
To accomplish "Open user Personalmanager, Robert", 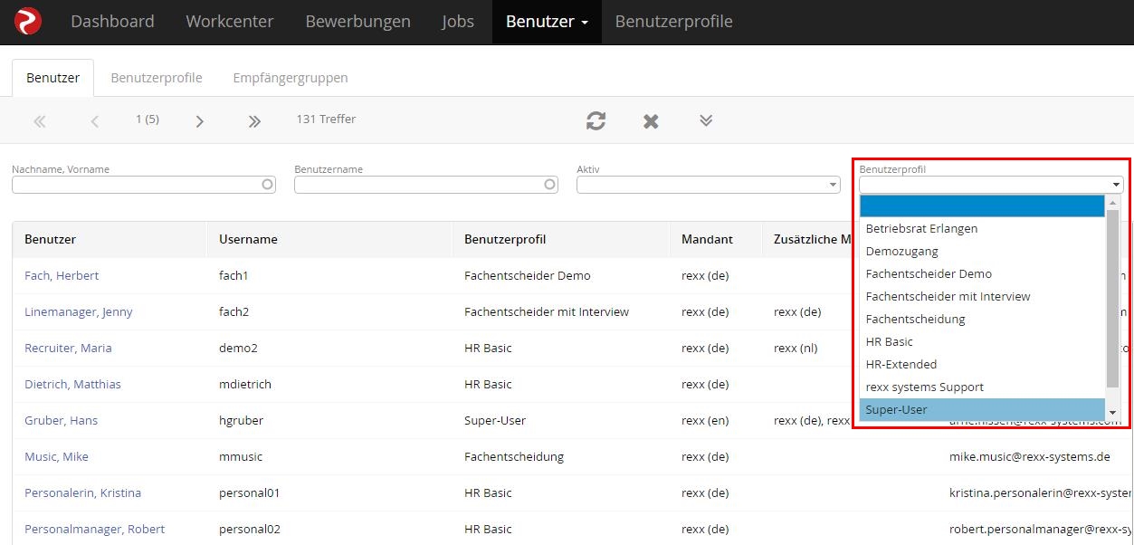I will pyautogui.click(x=94, y=529).
